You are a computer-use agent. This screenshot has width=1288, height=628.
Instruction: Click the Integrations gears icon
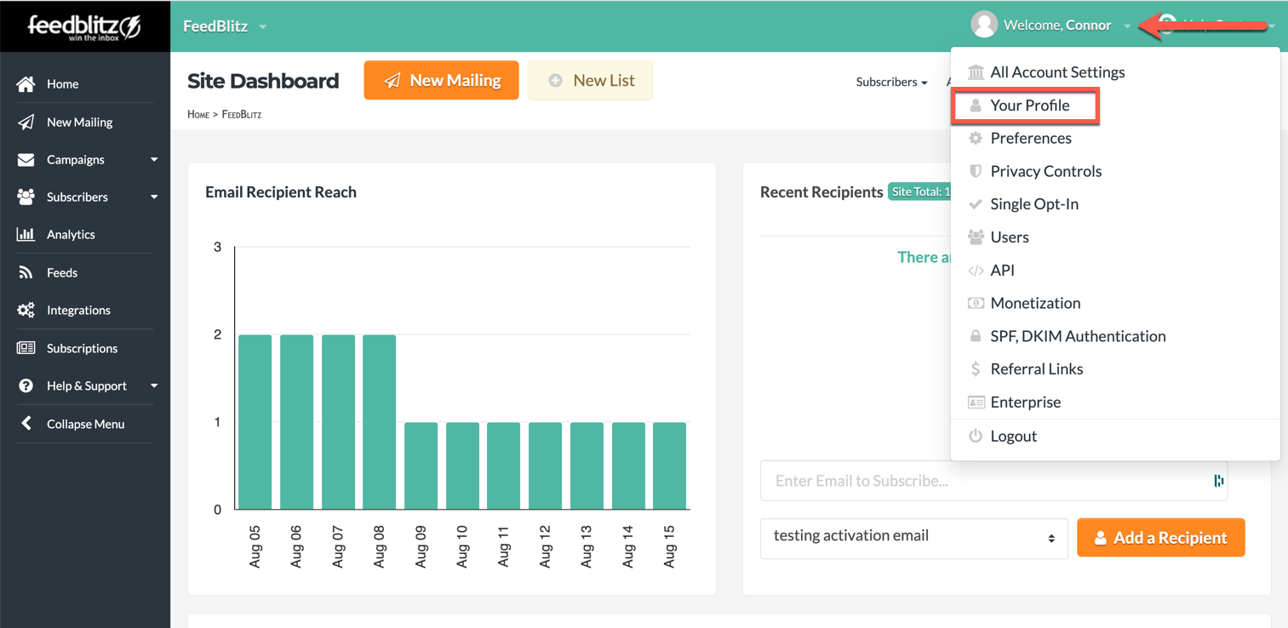pos(26,310)
